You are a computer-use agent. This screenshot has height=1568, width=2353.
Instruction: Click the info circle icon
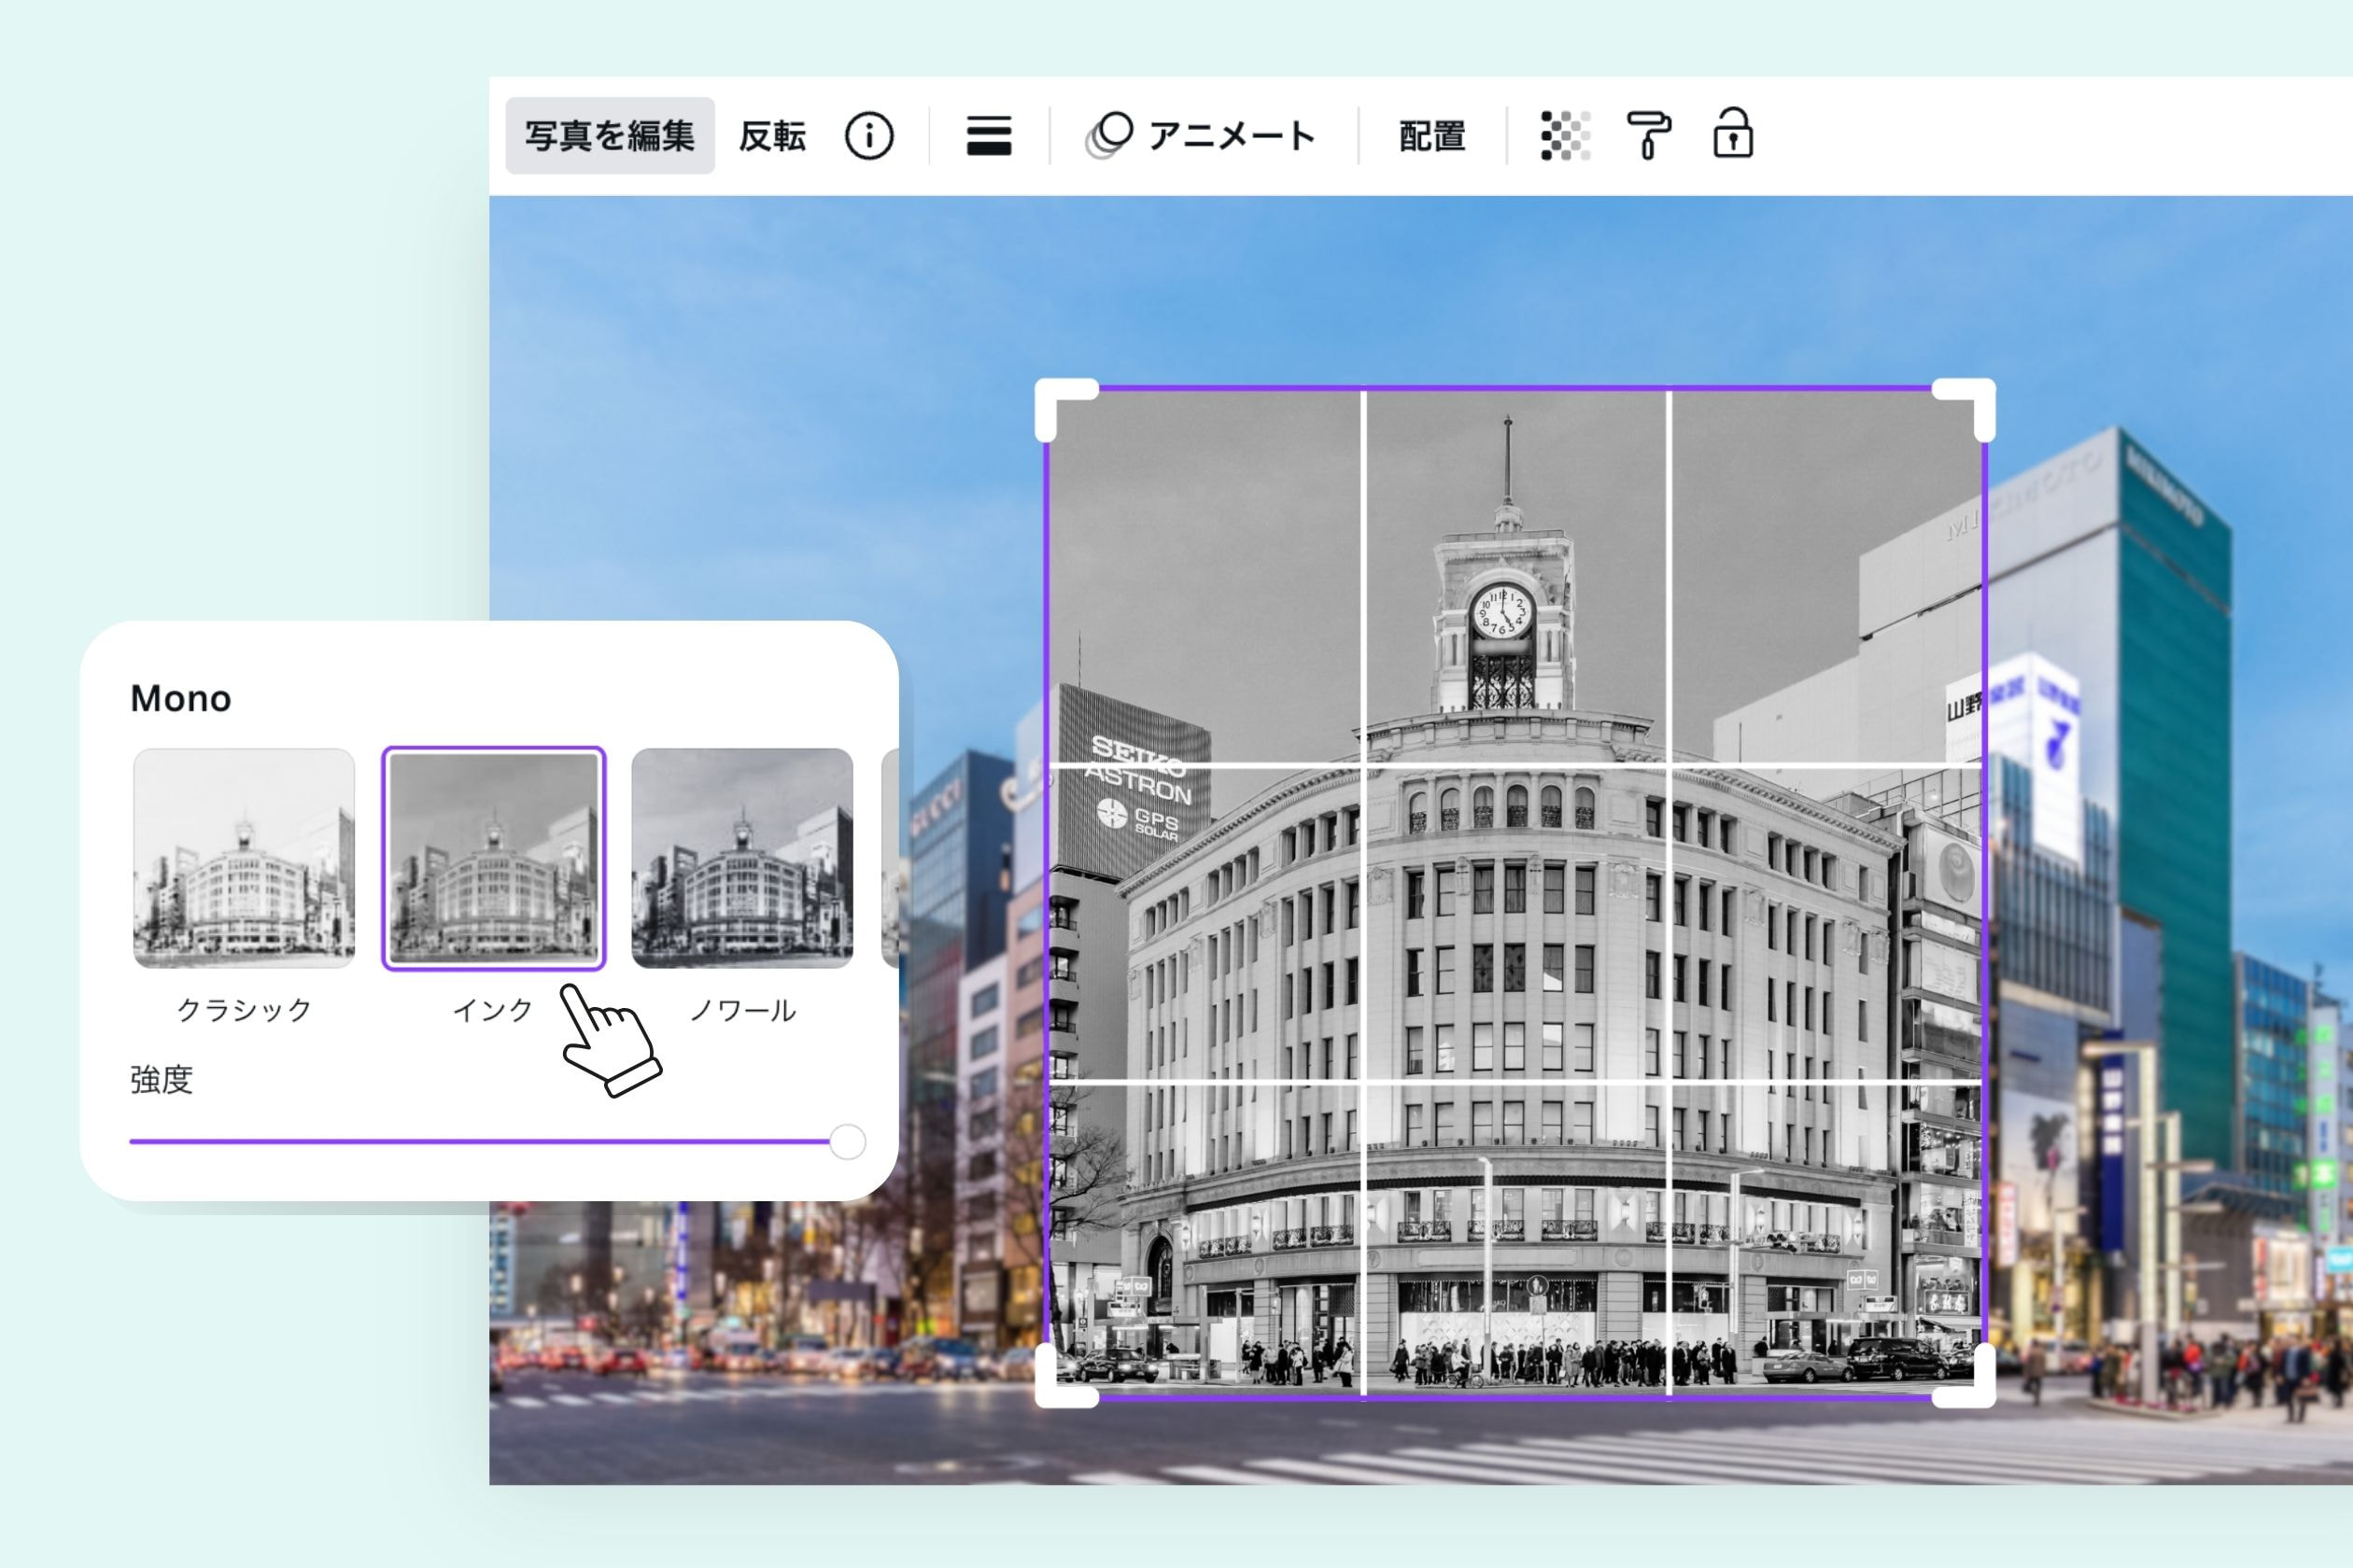(868, 136)
